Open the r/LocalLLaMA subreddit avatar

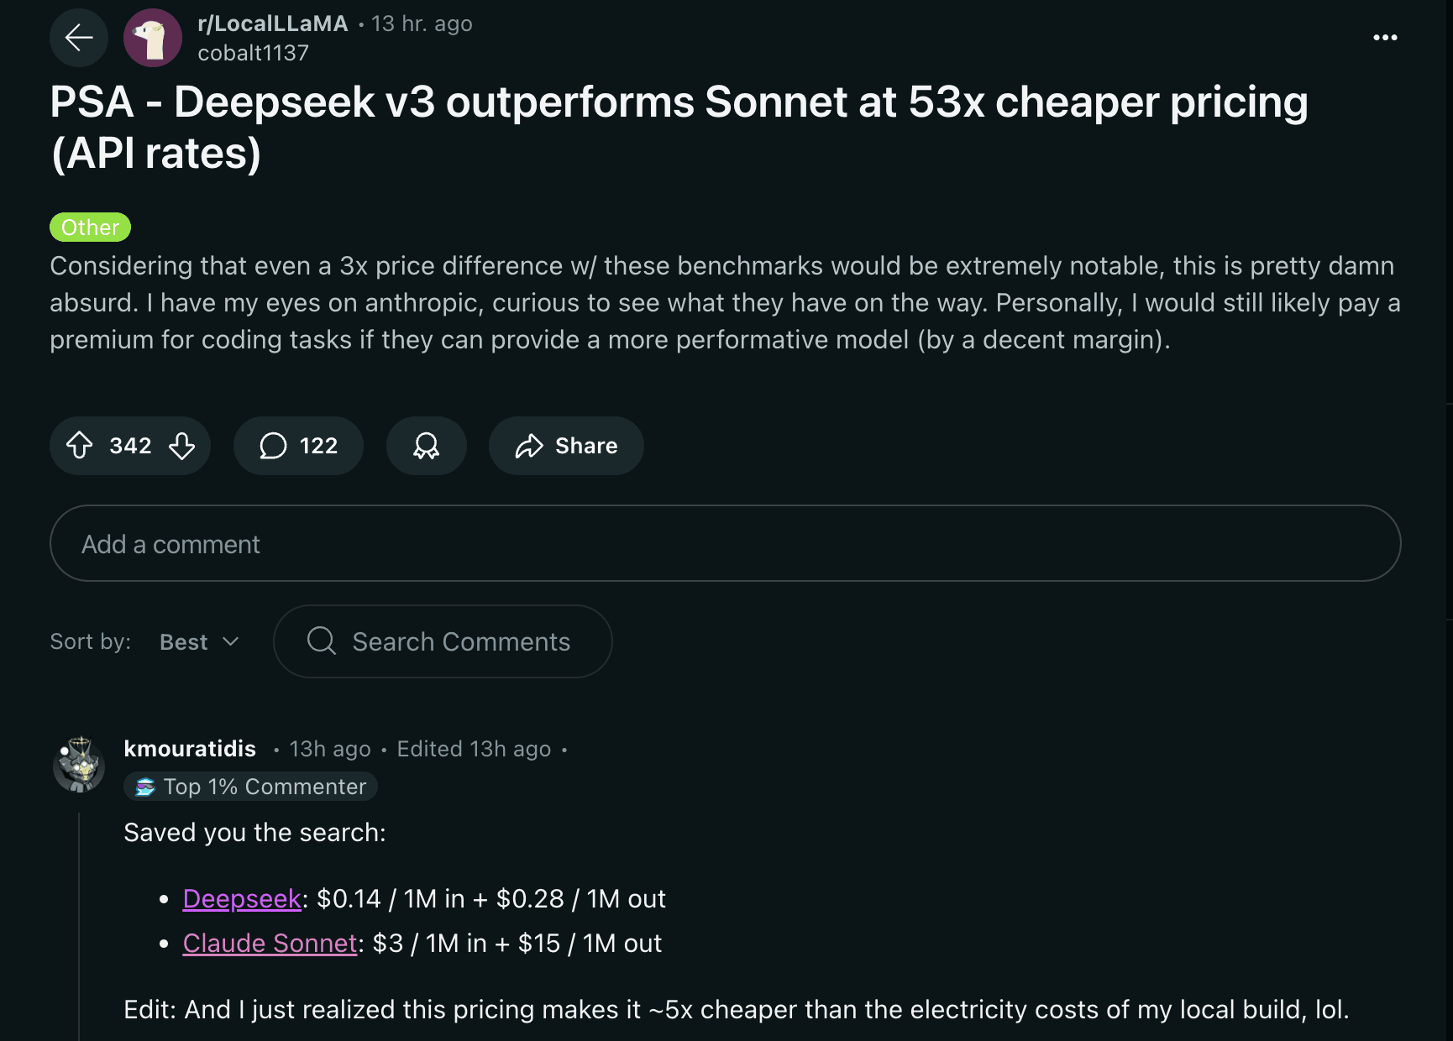153,38
